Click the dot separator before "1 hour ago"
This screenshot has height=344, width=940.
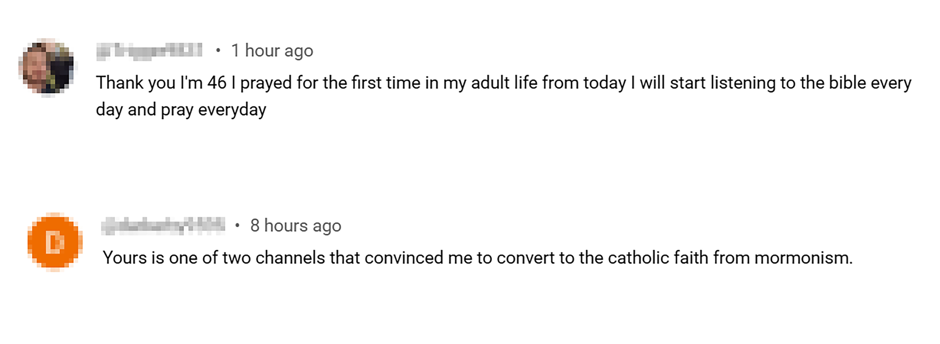218,50
